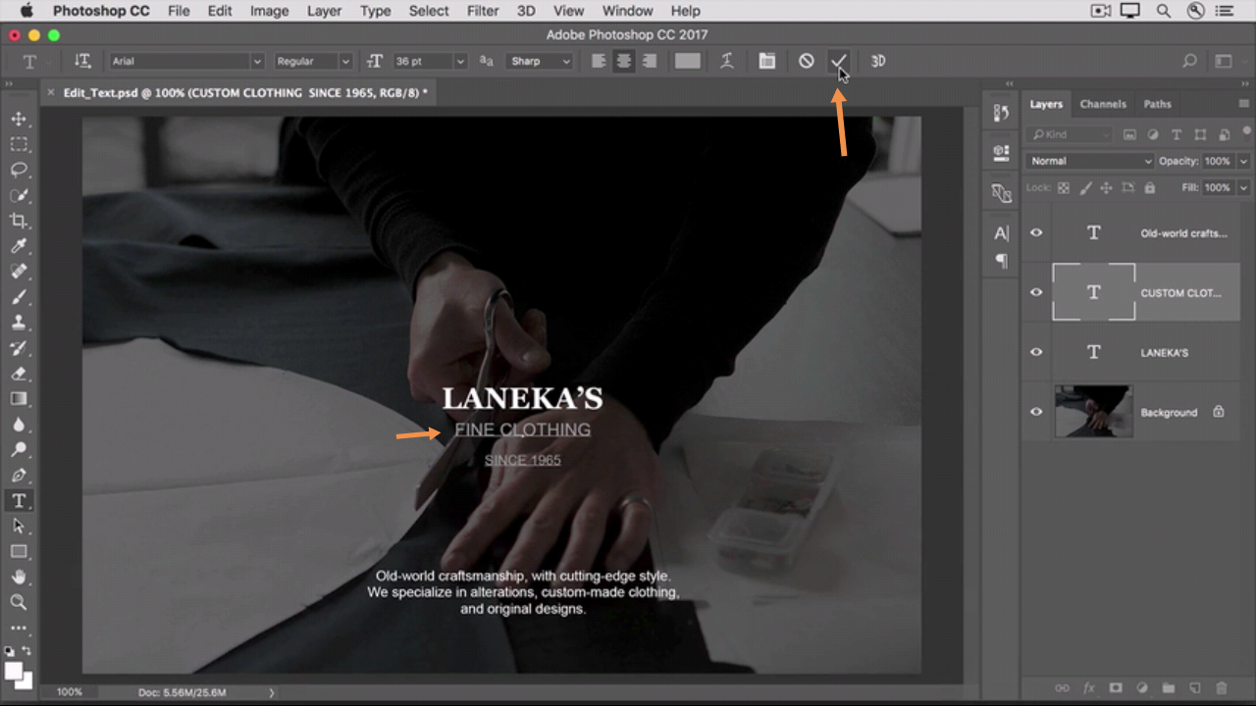Screen dimensions: 1256x706
Task: Commit text edits with the checkmark
Action: pos(838,61)
